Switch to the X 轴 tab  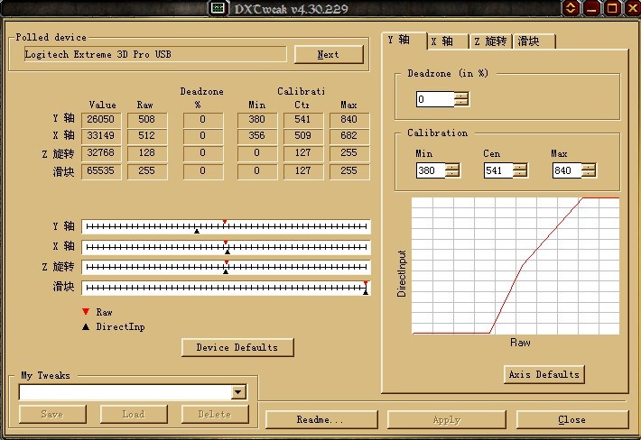tap(447, 41)
